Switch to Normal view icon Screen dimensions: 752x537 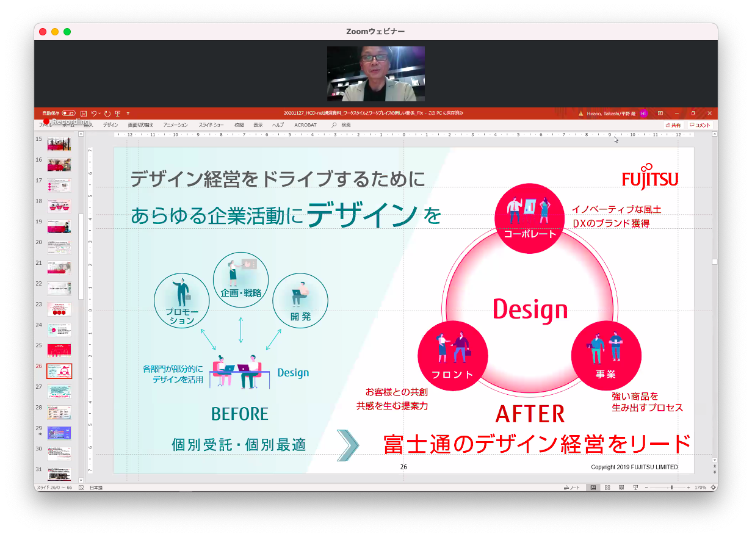593,488
